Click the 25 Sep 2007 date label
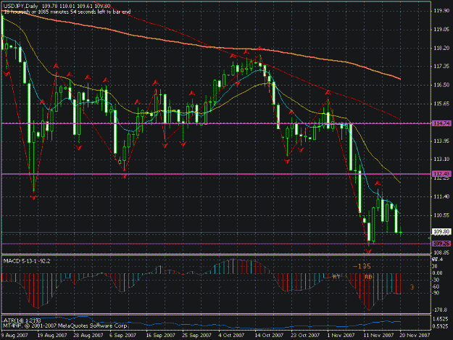Screen dimensions: 453x340 click(196, 335)
